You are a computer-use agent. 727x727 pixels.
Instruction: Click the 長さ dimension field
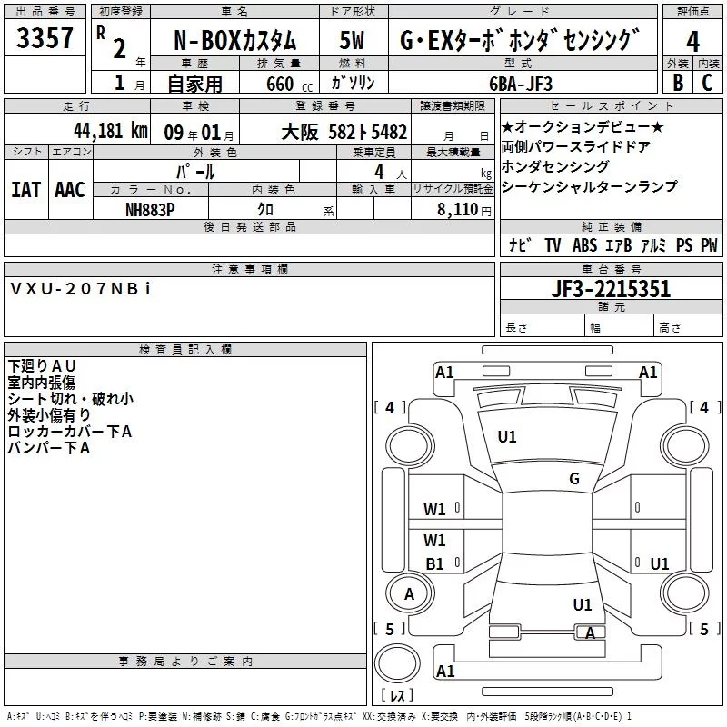click(543, 327)
